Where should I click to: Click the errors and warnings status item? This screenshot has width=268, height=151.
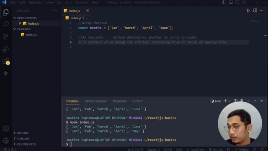(10, 149)
